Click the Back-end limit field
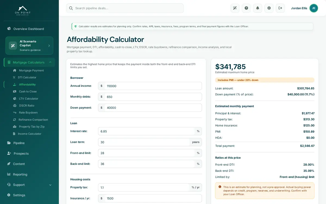The height and width of the screenshot is (204, 326). pos(150,164)
